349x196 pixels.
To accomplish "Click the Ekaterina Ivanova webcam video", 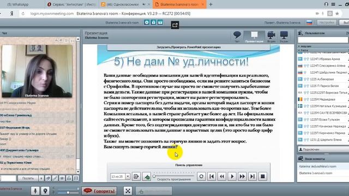I will (x=37, y=71).
